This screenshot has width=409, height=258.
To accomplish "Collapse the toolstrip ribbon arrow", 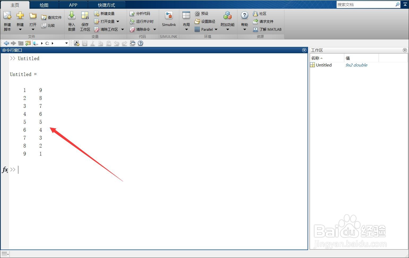I will coord(405,5).
